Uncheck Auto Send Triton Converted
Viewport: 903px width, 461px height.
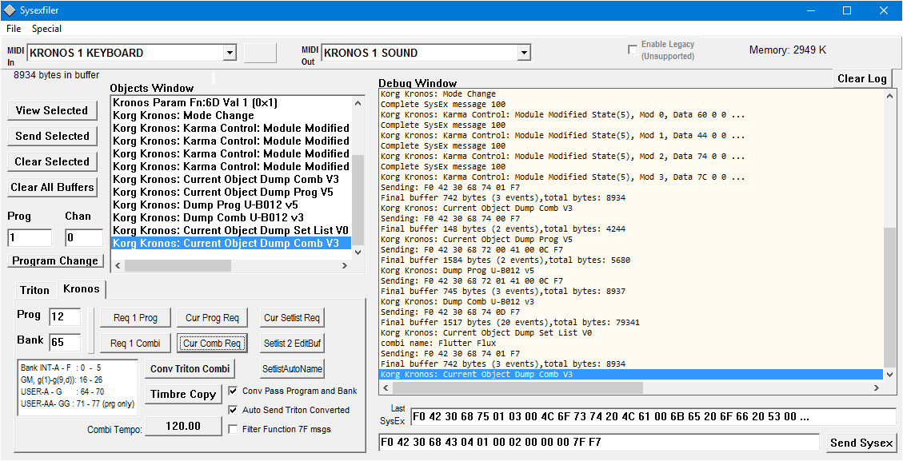point(234,410)
